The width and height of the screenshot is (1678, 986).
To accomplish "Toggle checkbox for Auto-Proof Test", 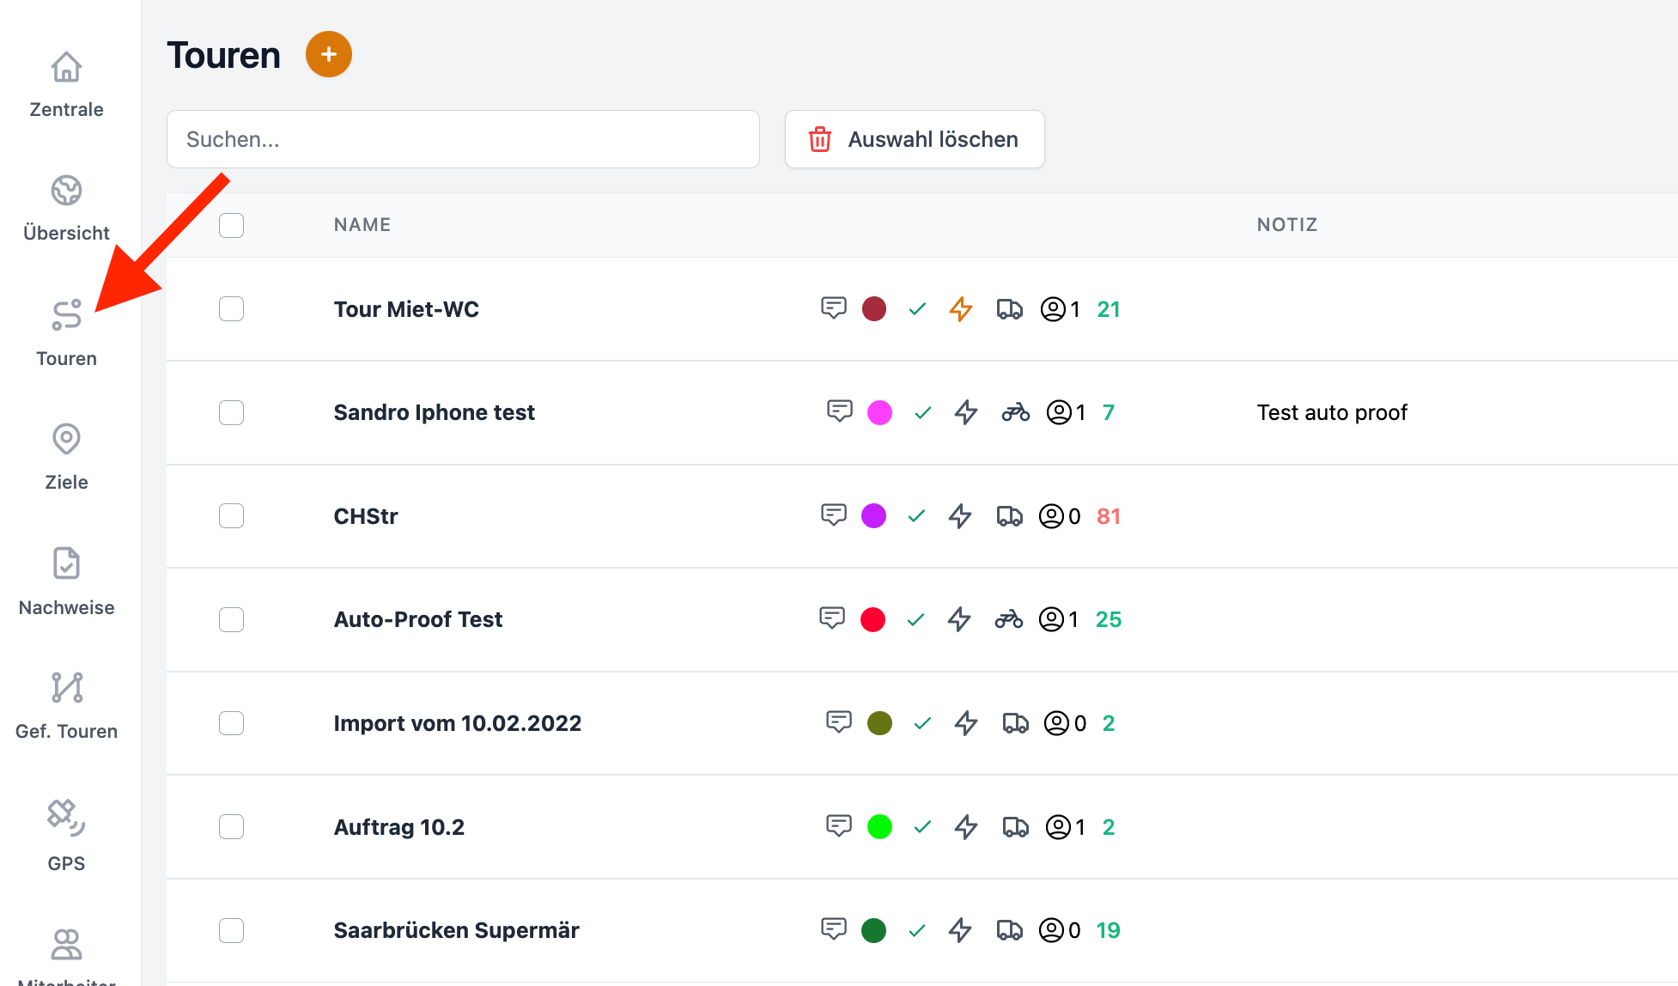I will [x=231, y=618].
